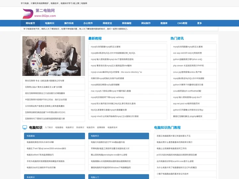The height and width of the screenshot is (179, 239).
Task: Select the 电脑常识 sub-tab beside 电脑知识
Action: click(x=70, y=127)
